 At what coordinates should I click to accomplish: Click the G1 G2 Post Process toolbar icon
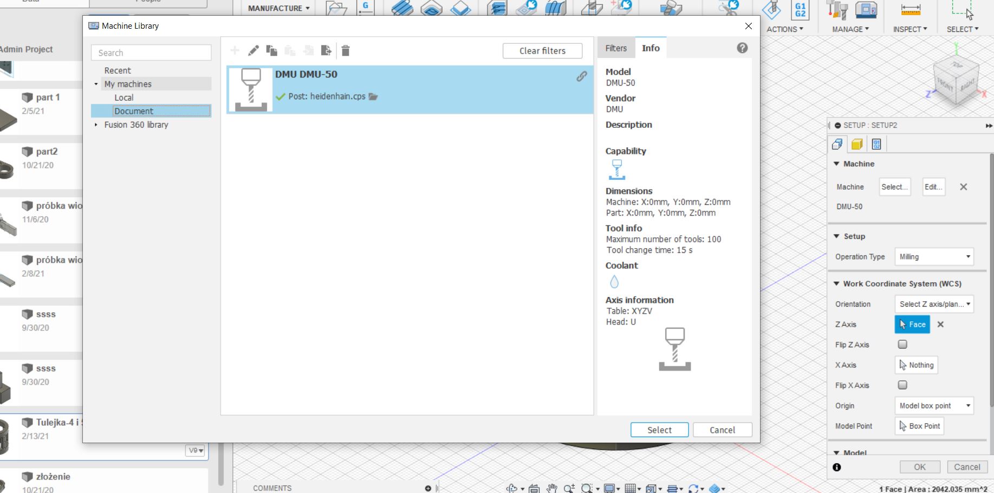(x=800, y=9)
